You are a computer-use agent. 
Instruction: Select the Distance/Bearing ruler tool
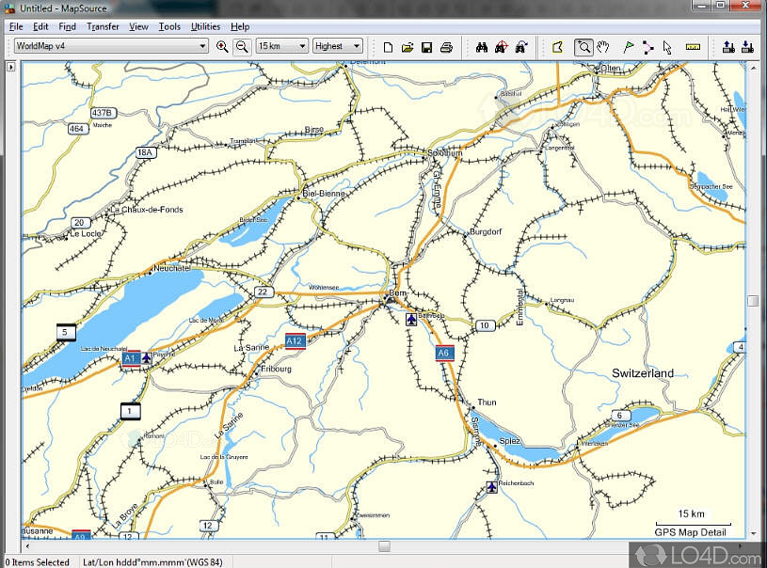[694, 46]
